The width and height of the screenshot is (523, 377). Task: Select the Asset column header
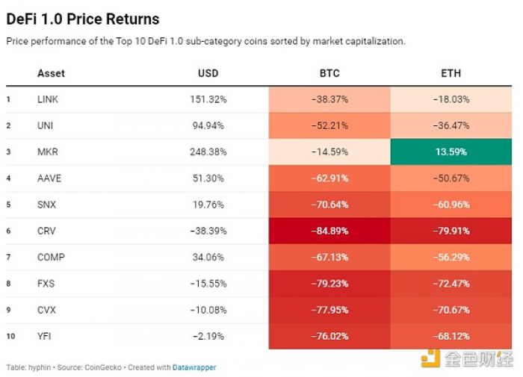(51, 73)
